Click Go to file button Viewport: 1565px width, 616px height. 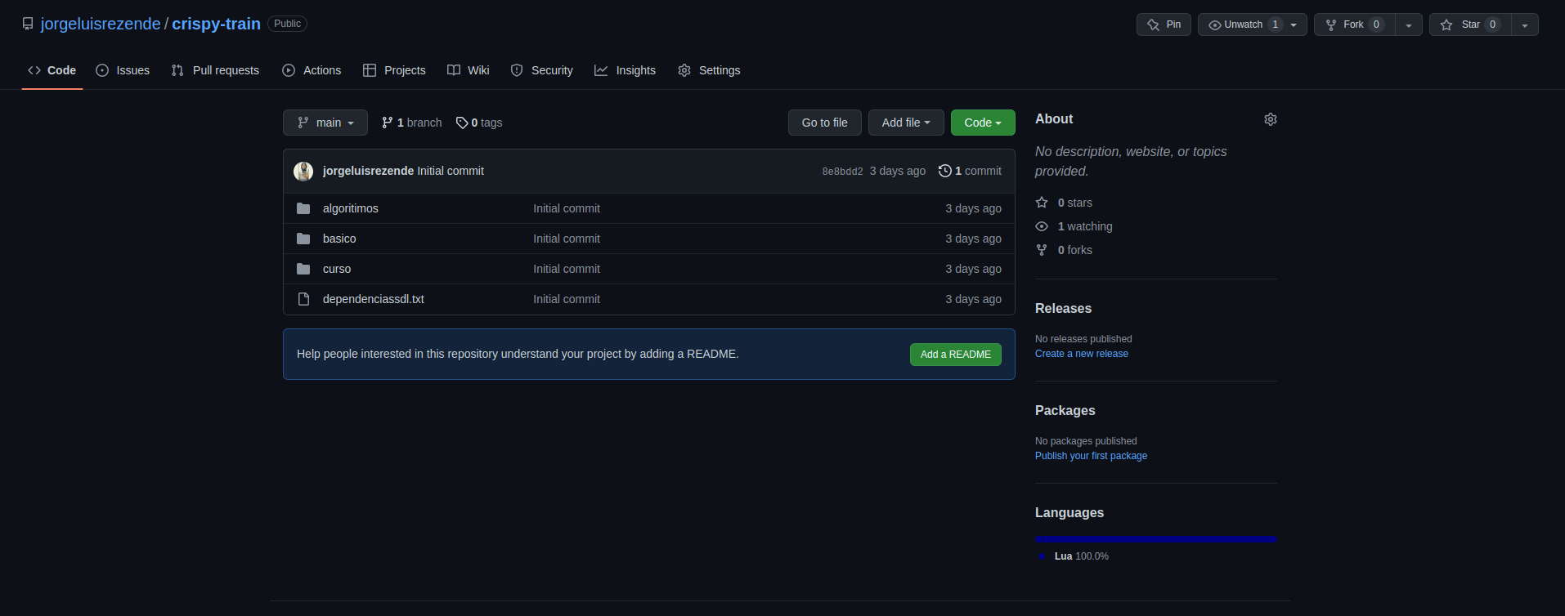pyautogui.click(x=825, y=123)
